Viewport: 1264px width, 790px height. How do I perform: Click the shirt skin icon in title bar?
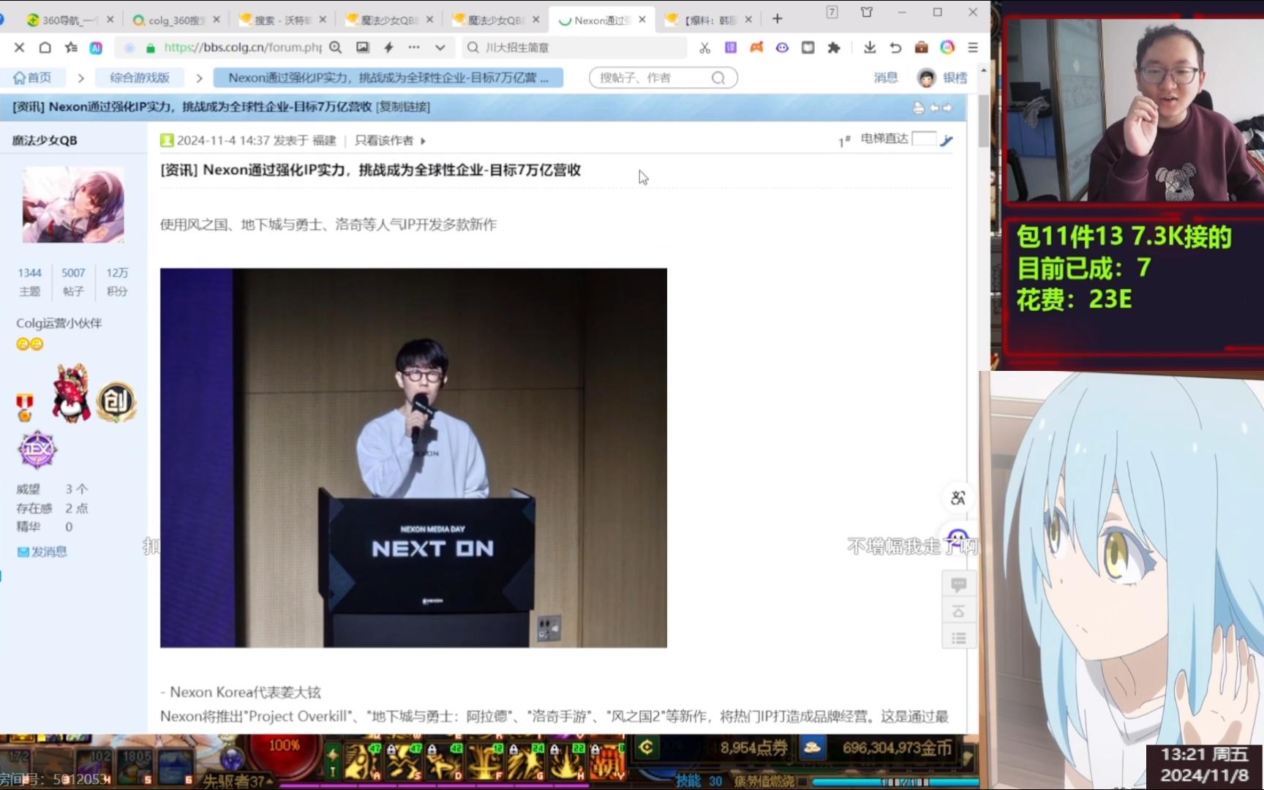click(867, 12)
